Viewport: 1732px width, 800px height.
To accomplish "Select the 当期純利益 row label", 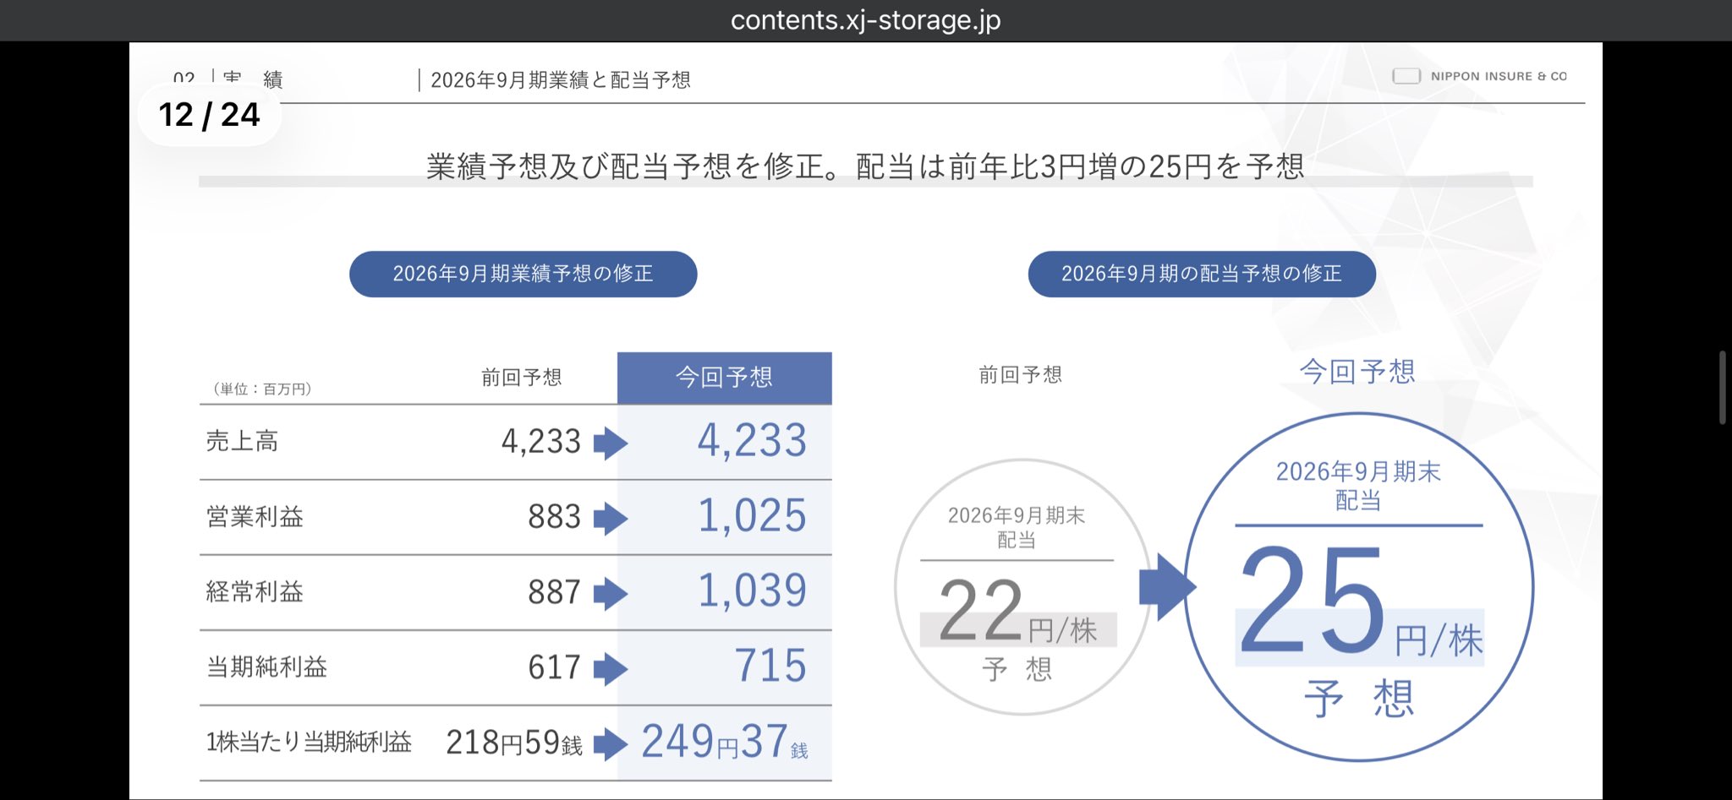I will [266, 667].
